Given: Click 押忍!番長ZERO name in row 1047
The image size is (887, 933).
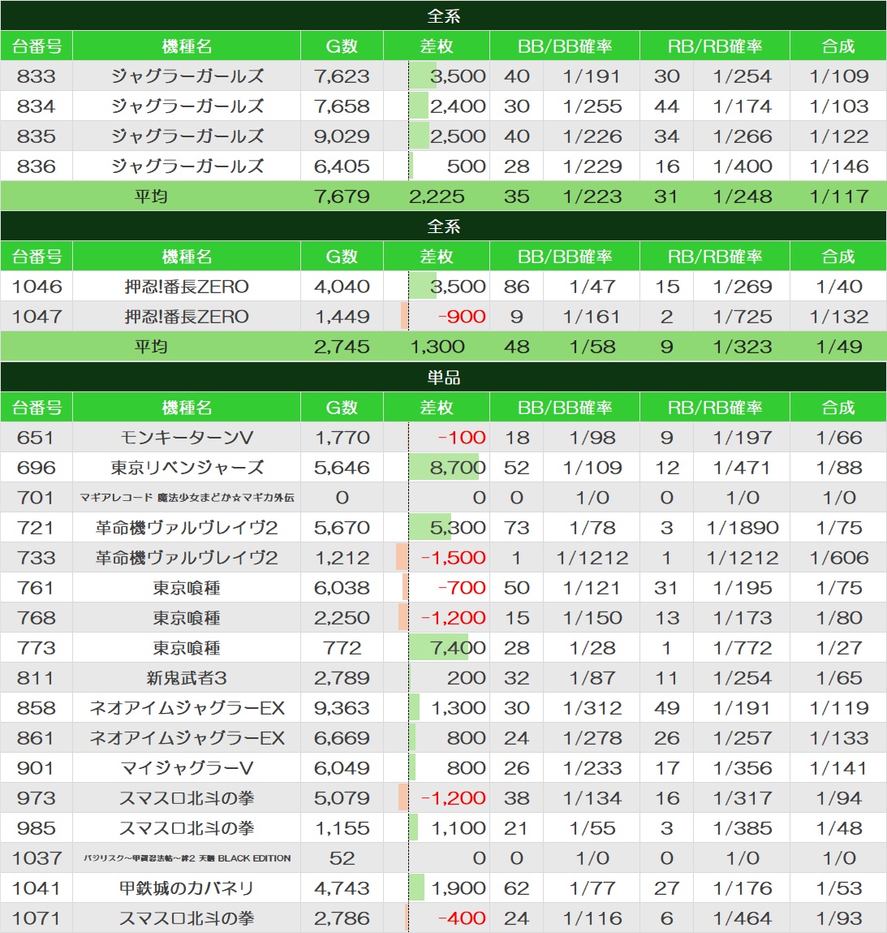Looking at the screenshot, I should click(187, 317).
